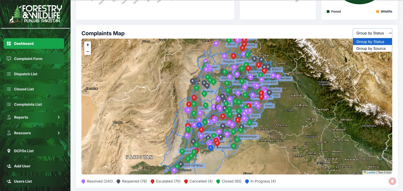The image size is (403, 191).
Task: Click the Users List icon
Action: click(x=9, y=181)
